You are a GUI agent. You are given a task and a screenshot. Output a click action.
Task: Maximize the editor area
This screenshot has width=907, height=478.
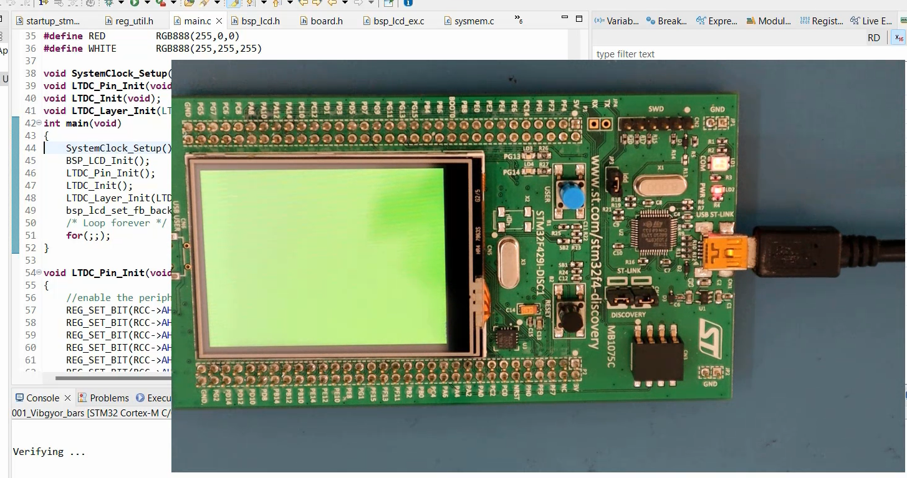[x=579, y=19]
